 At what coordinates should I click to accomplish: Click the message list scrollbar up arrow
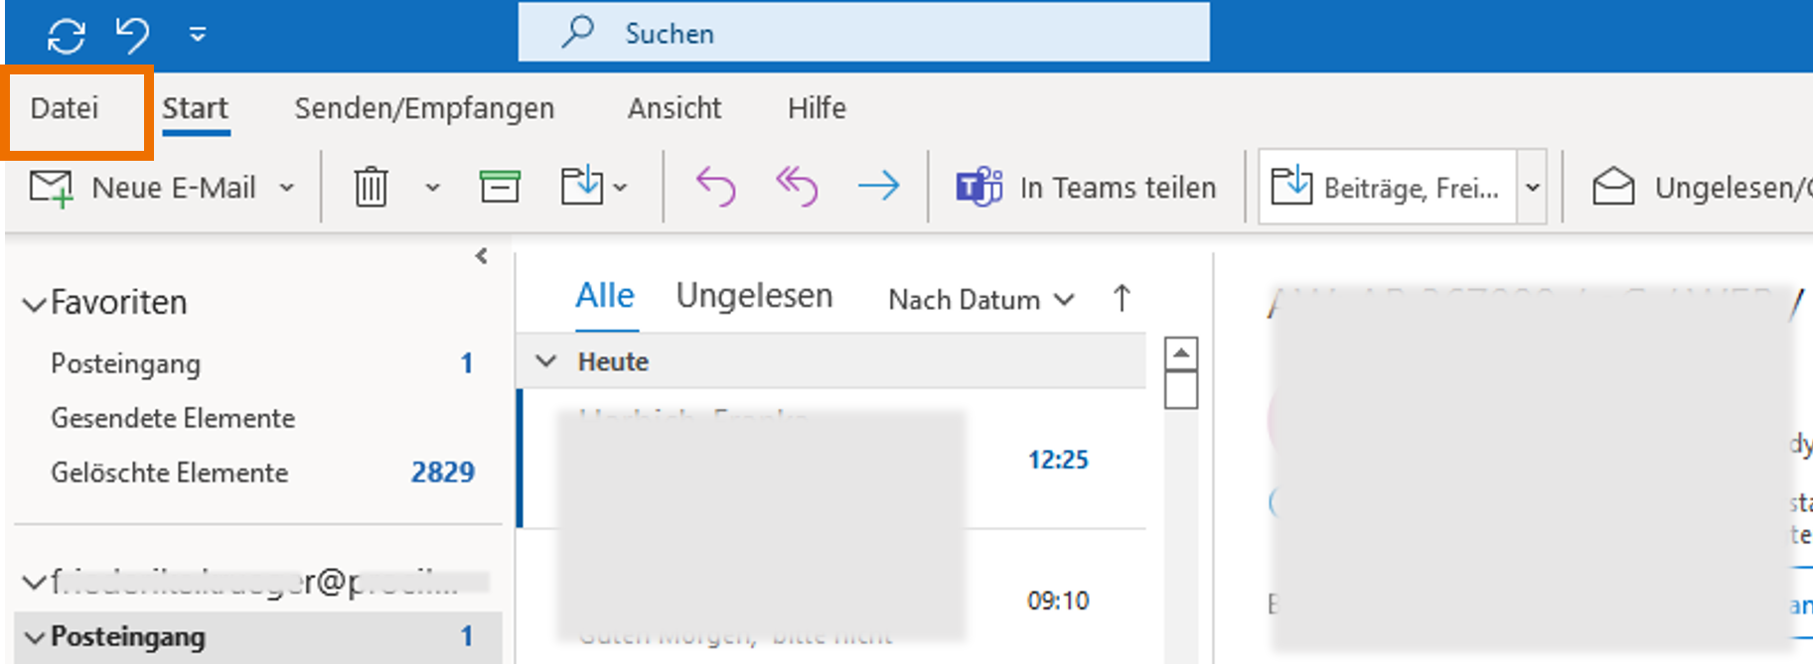1181,353
